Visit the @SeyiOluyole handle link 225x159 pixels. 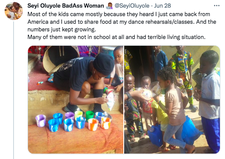132,6
